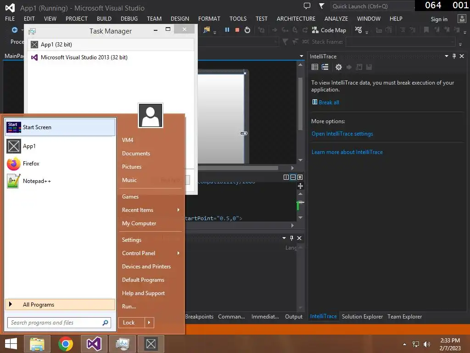The height and width of the screenshot is (353, 470).
Task: Expand the Control Panel submenu arrow
Action: coord(179,253)
